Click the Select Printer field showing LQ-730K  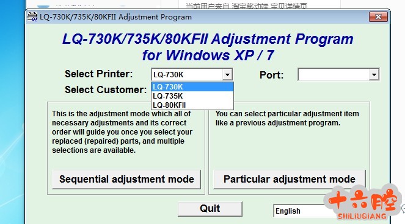[x=187, y=75]
